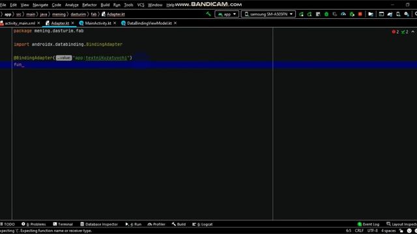This screenshot has height=234, width=417.
Task: Click Run with Coverage icon
Action: (x=335, y=14)
